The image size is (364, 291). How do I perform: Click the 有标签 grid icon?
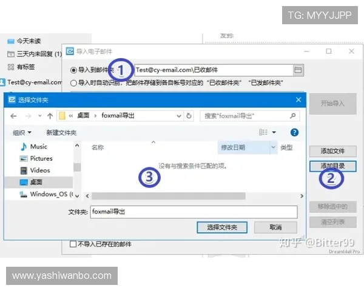click(x=11, y=67)
